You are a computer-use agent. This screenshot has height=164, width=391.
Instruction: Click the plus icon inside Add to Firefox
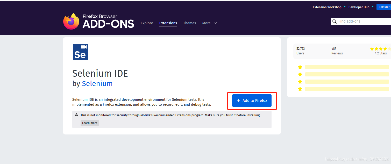[x=238, y=101]
